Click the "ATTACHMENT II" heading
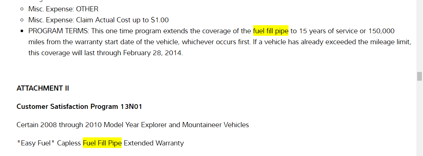423x156 pixels. coord(43,88)
